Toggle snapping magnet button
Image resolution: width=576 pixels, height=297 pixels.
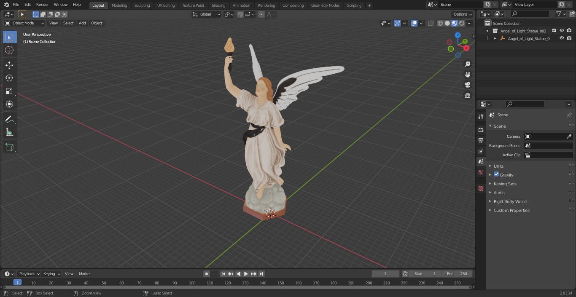coord(240,14)
